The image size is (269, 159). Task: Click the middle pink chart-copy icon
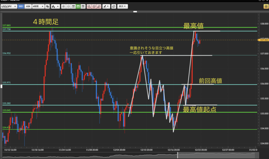94,6
